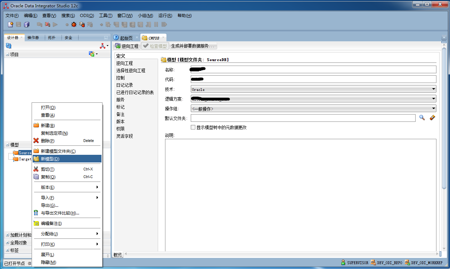Switch to the 起始页 editor tab
This screenshot has width=450, height=269.
(126, 38)
